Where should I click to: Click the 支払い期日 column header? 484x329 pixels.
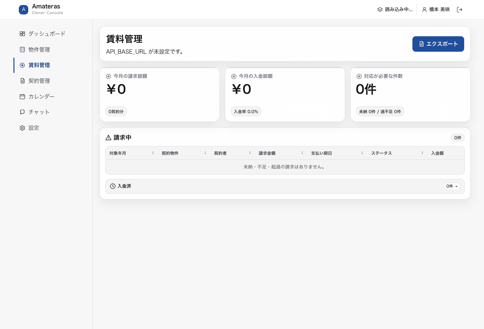point(321,153)
